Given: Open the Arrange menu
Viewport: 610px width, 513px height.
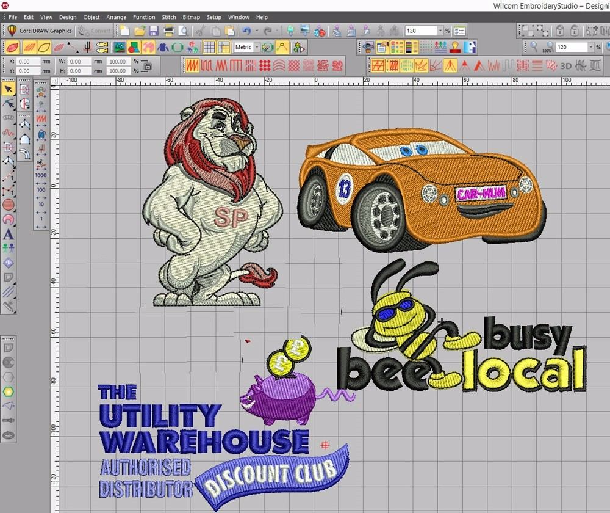Looking at the screenshot, I should click(x=116, y=17).
